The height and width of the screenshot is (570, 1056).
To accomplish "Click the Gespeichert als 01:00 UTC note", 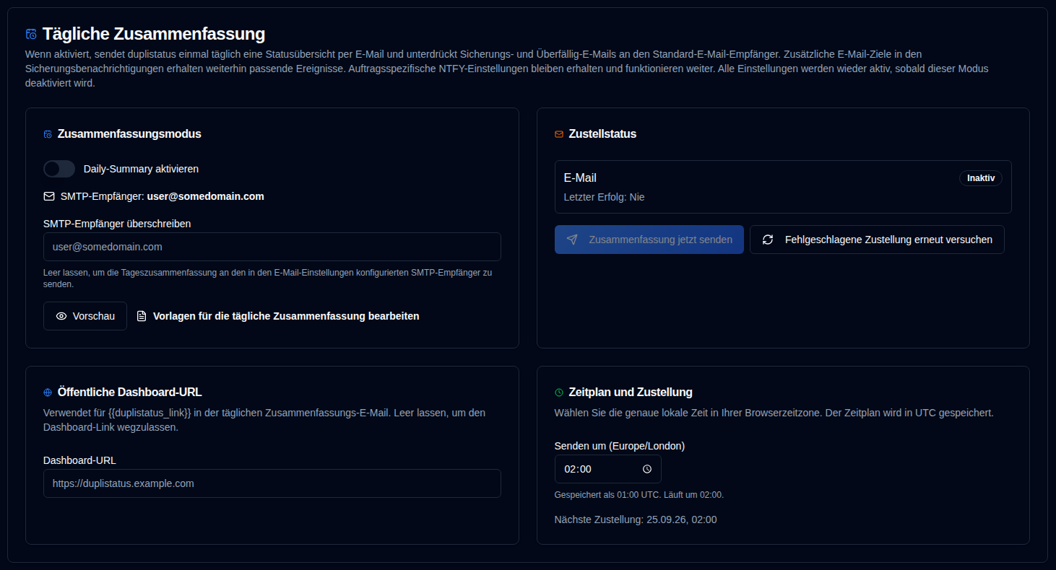I will (x=639, y=495).
